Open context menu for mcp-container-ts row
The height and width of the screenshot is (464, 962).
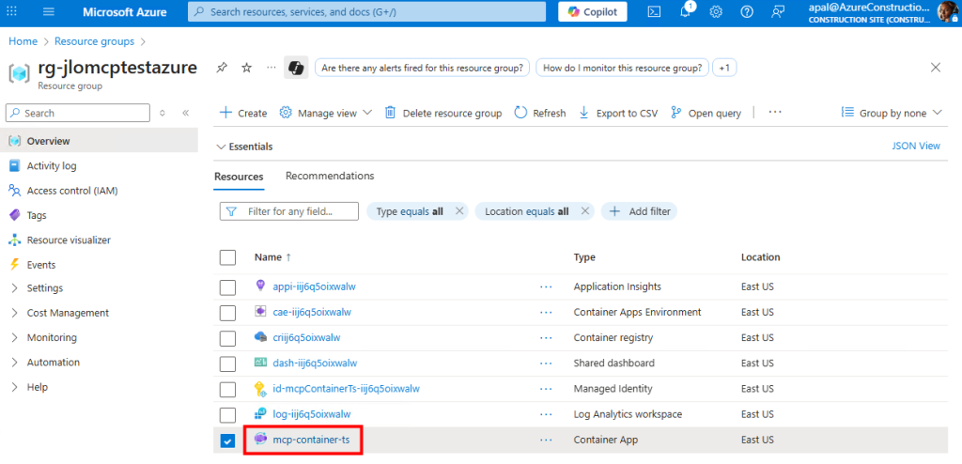click(x=546, y=441)
